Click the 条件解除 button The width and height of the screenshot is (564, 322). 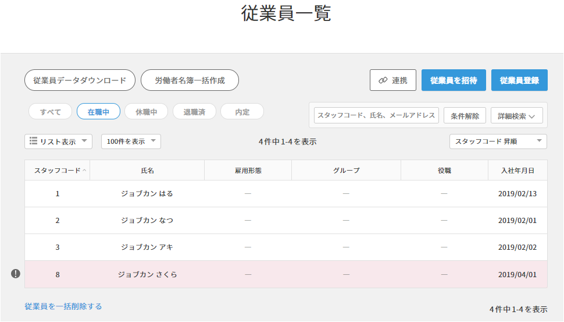pos(465,116)
